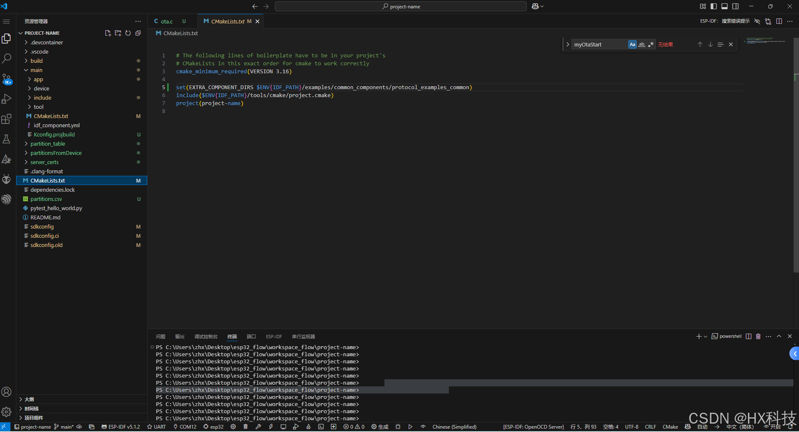
Task: Switch to Output panel tab 输出
Action: pyautogui.click(x=180, y=337)
